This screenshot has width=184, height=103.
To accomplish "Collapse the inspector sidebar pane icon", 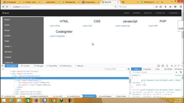I will 129,69.
